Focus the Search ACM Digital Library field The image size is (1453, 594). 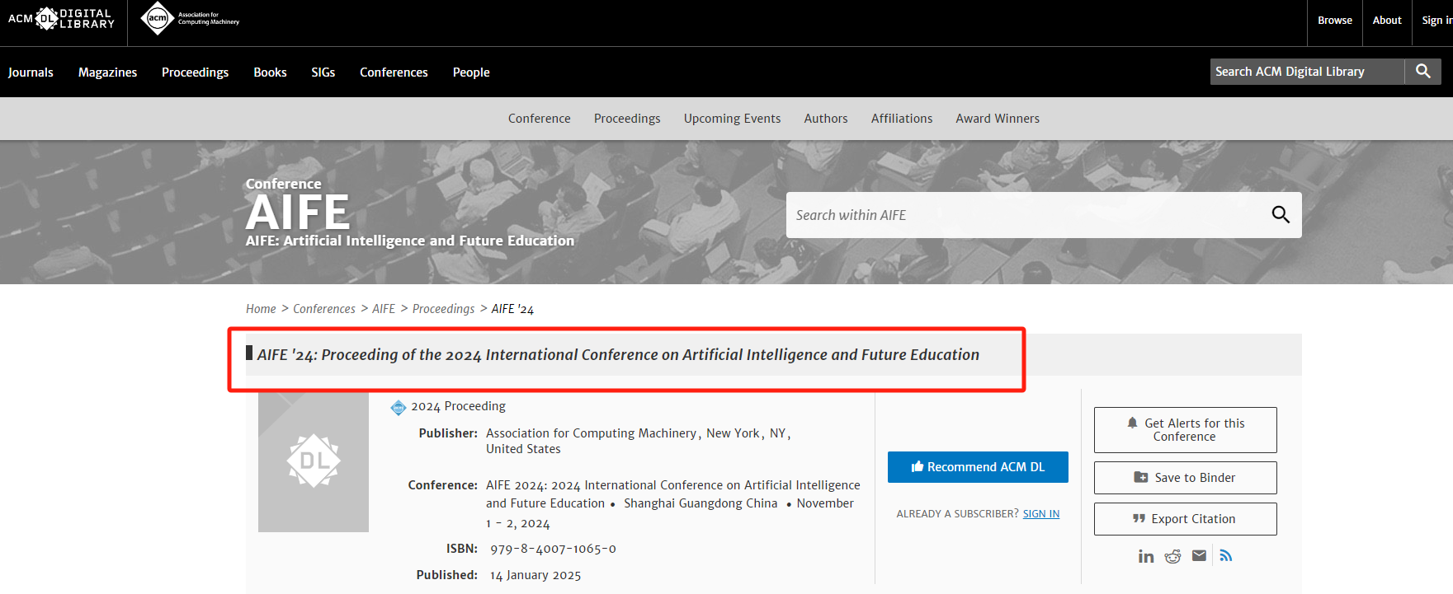pos(1307,72)
